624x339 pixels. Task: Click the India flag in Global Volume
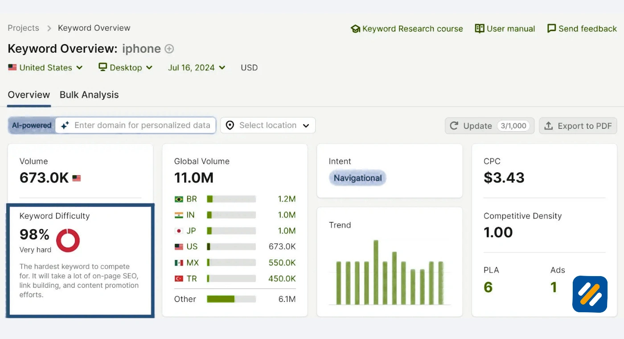179,215
